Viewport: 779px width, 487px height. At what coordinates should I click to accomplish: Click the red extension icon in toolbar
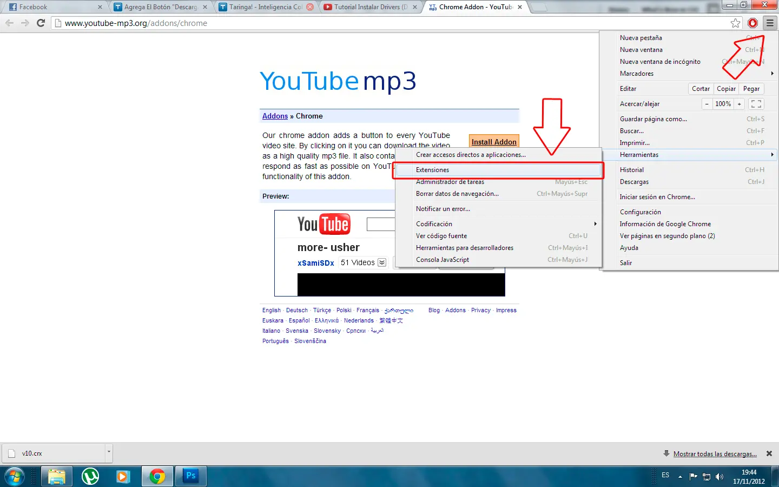(752, 23)
